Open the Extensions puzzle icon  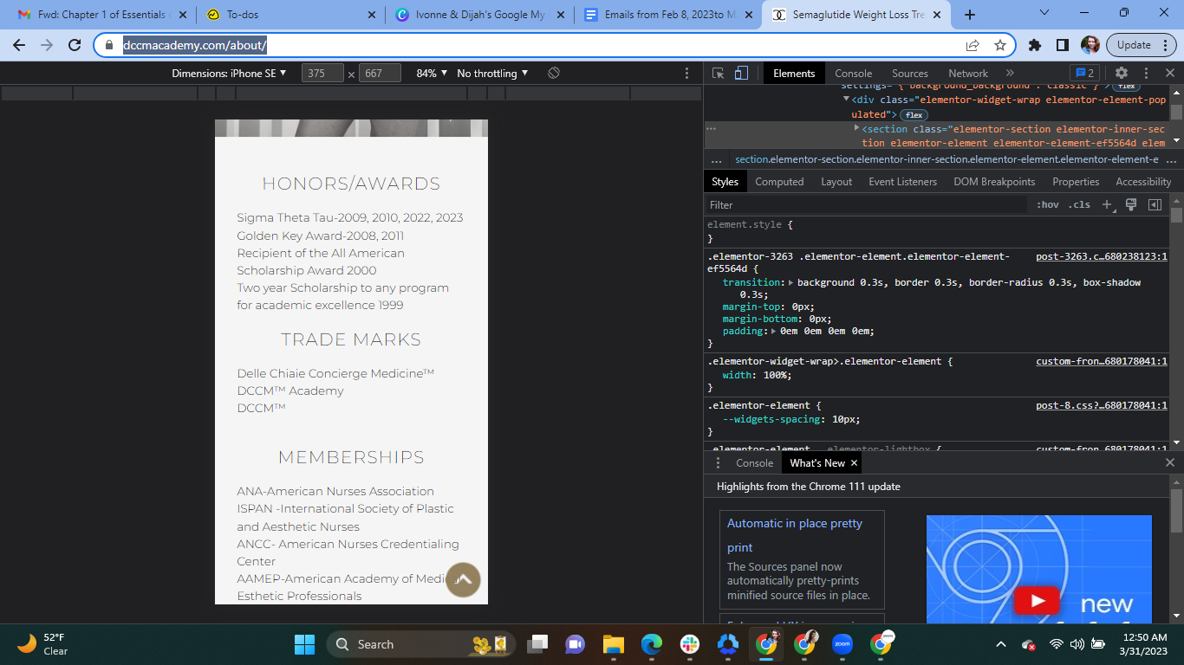(x=1034, y=45)
